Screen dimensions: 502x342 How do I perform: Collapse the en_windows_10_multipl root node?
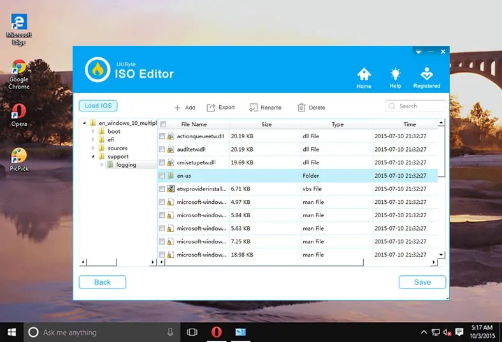tap(84, 123)
